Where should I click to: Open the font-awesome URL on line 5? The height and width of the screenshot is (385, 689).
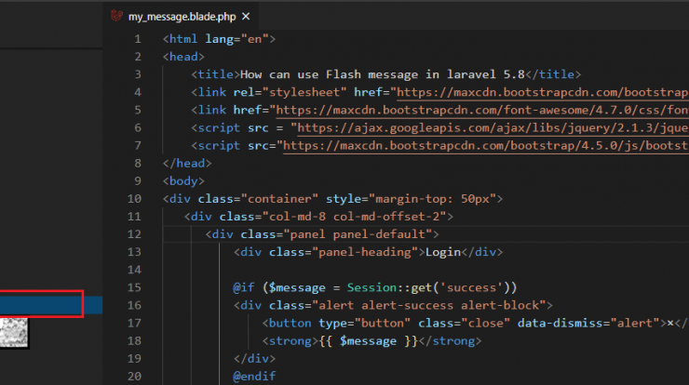(482, 110)
